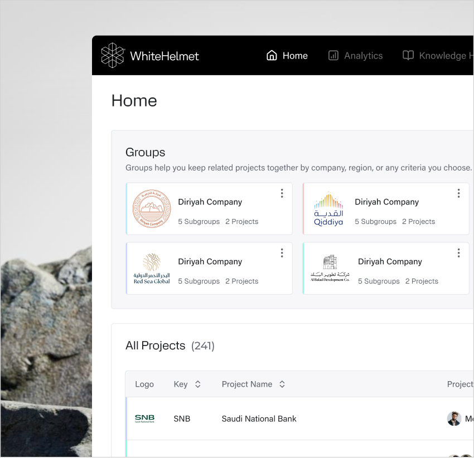Viewport: 474px width, 458px height.
Task: Click the Logo column header
Action: [144, 384]
